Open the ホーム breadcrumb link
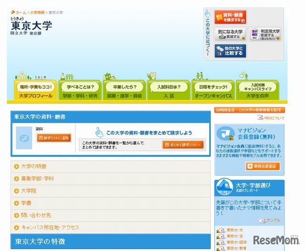 point(21,12)
